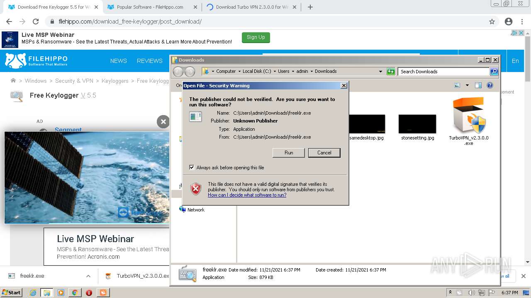The height and width of the screenshot is (298, 531).
Task: Open the Keyloggers breadcrumb link
Action: [115, 81]
